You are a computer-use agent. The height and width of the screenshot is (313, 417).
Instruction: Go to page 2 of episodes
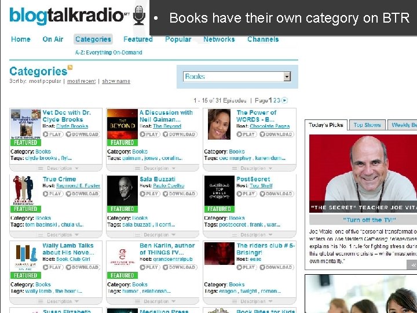[275, 100]
